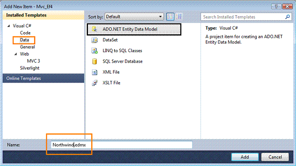The image size is (296, 166).
Task: Collapse the Web tree node
Action: click(x=16, y=54)
